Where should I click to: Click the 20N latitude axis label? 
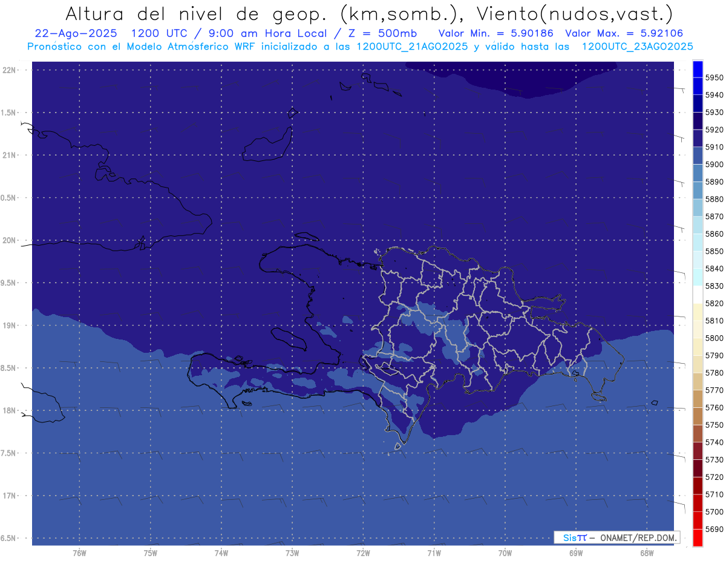pos(10,240)
